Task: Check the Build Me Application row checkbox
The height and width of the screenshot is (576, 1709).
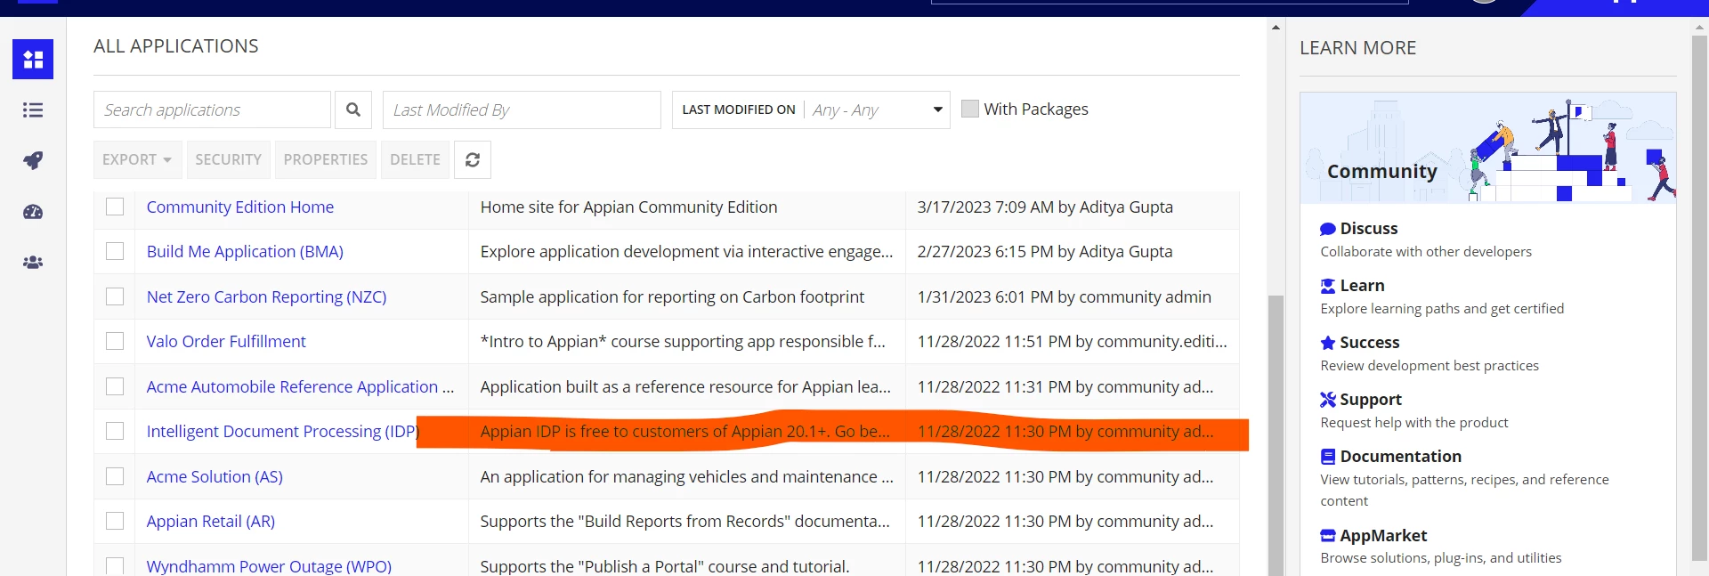Action: [115, 251]
